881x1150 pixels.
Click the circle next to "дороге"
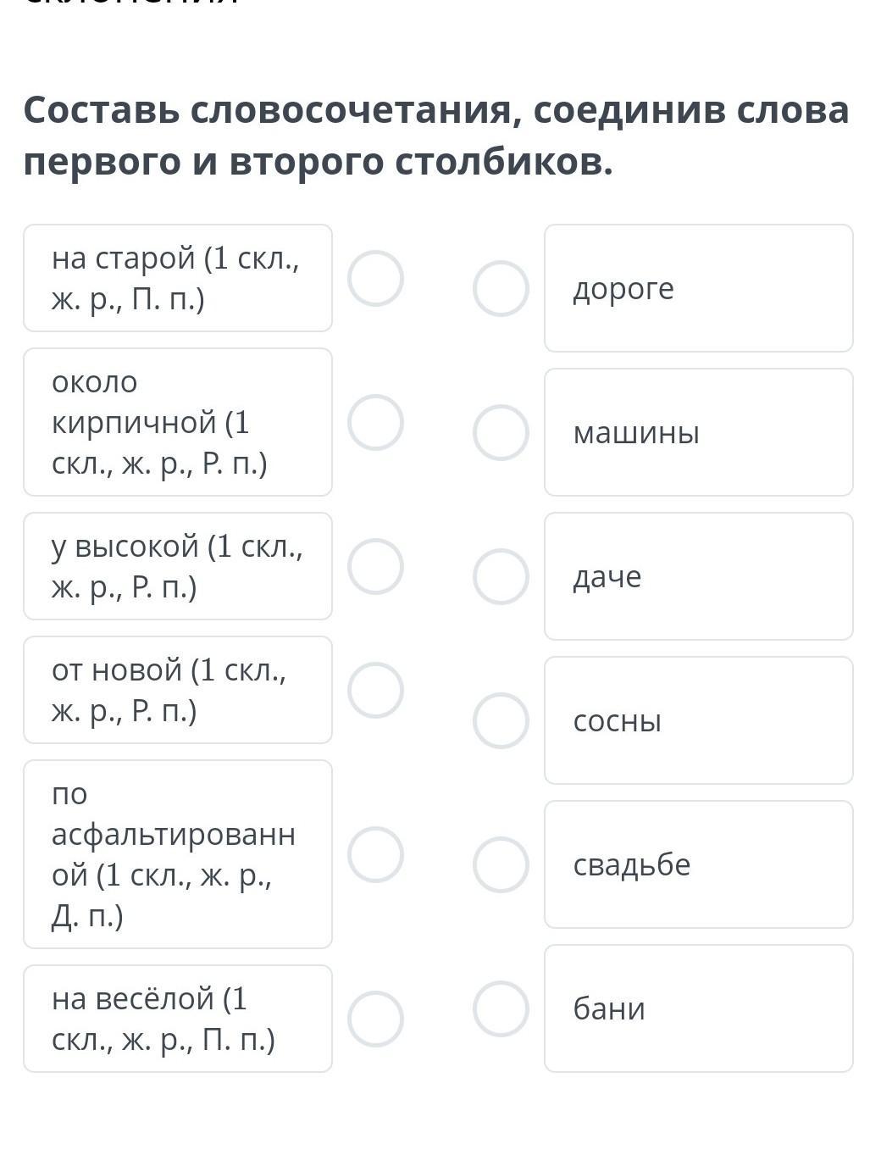click(x=501, y=288)
